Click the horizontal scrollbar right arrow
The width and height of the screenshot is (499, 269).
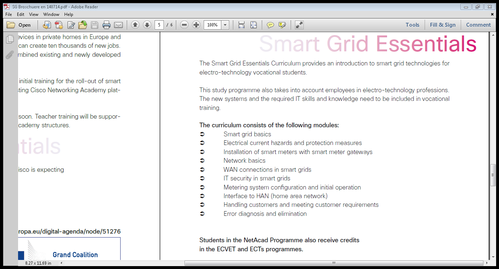[487, 263]
